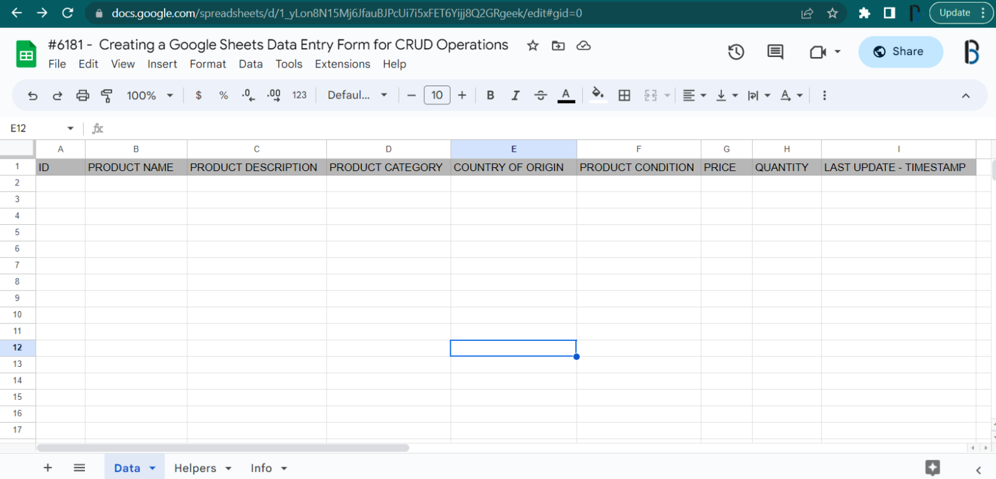Screen dimensions: 996x479
Task: Click the Share button
Action: point(899,52)
